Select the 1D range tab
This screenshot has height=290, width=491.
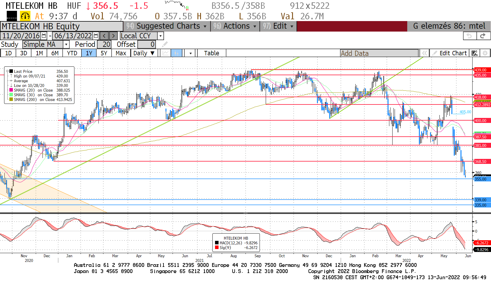coord(8,53)
